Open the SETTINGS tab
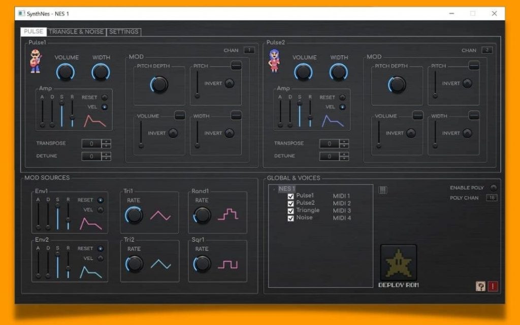This screenshot has height=325, width=520. click(x=123, y=31)
